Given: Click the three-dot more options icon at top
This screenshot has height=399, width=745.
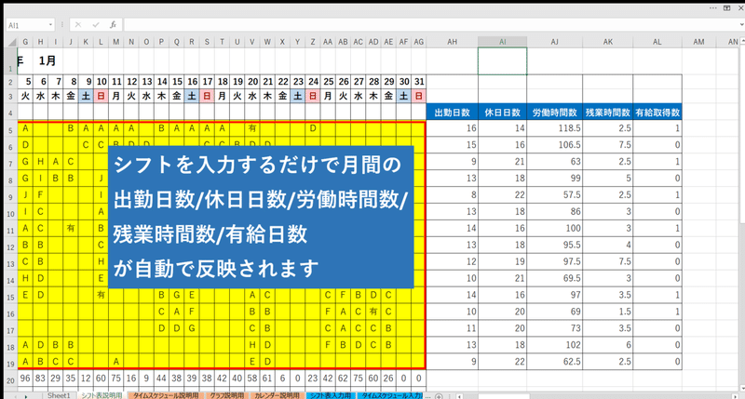Looking at the screenshot, I should tap(713, 8).
